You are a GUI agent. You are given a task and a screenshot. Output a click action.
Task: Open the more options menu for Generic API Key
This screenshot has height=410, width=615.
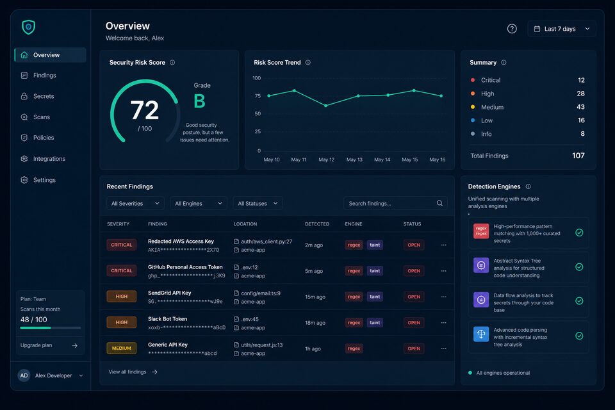(443, 348)
